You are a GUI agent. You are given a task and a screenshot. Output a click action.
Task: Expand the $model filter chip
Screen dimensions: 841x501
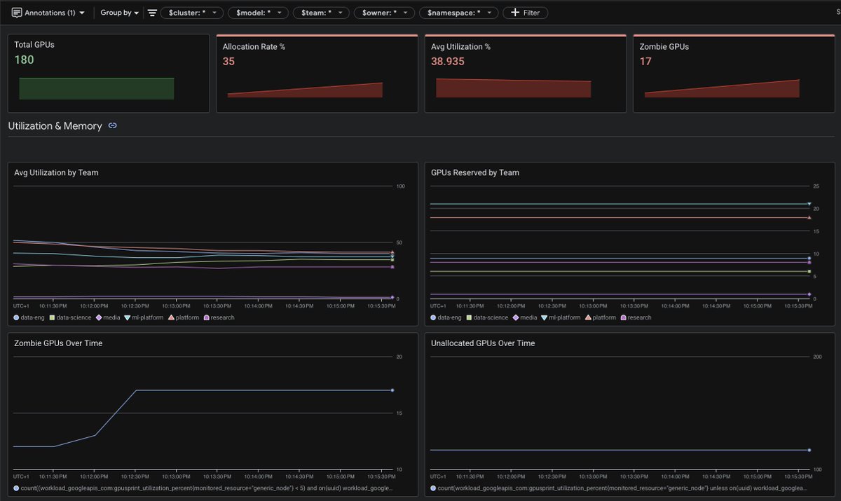click(258, 13)
